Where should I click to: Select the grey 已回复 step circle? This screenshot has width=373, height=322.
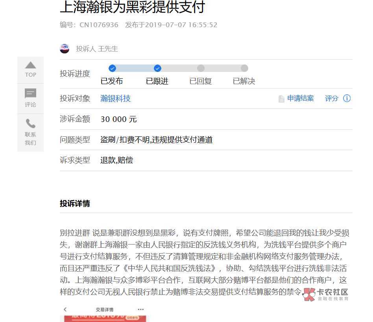point(201,68)
